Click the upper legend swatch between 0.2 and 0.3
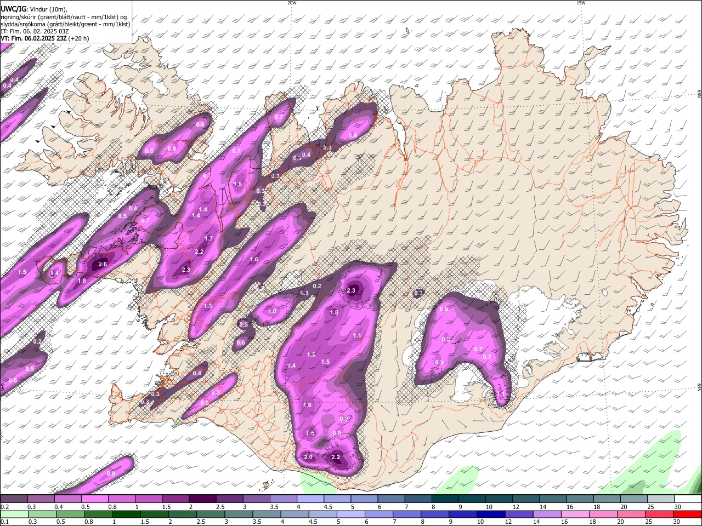Viewport: 702px width, 526px height. [14, 499]
